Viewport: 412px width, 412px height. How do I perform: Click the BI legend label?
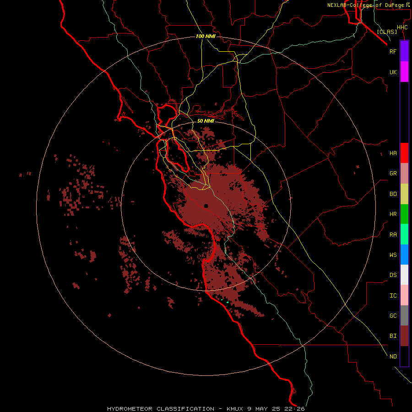(x=393, y=336)
